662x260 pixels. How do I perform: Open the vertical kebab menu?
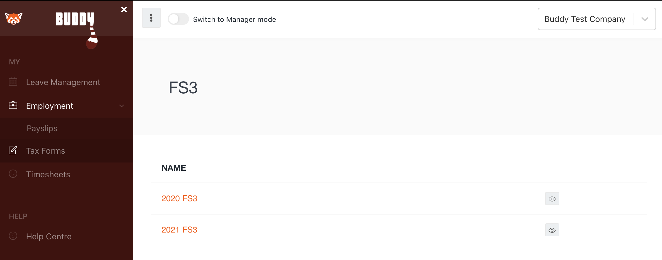coord(151,18)
